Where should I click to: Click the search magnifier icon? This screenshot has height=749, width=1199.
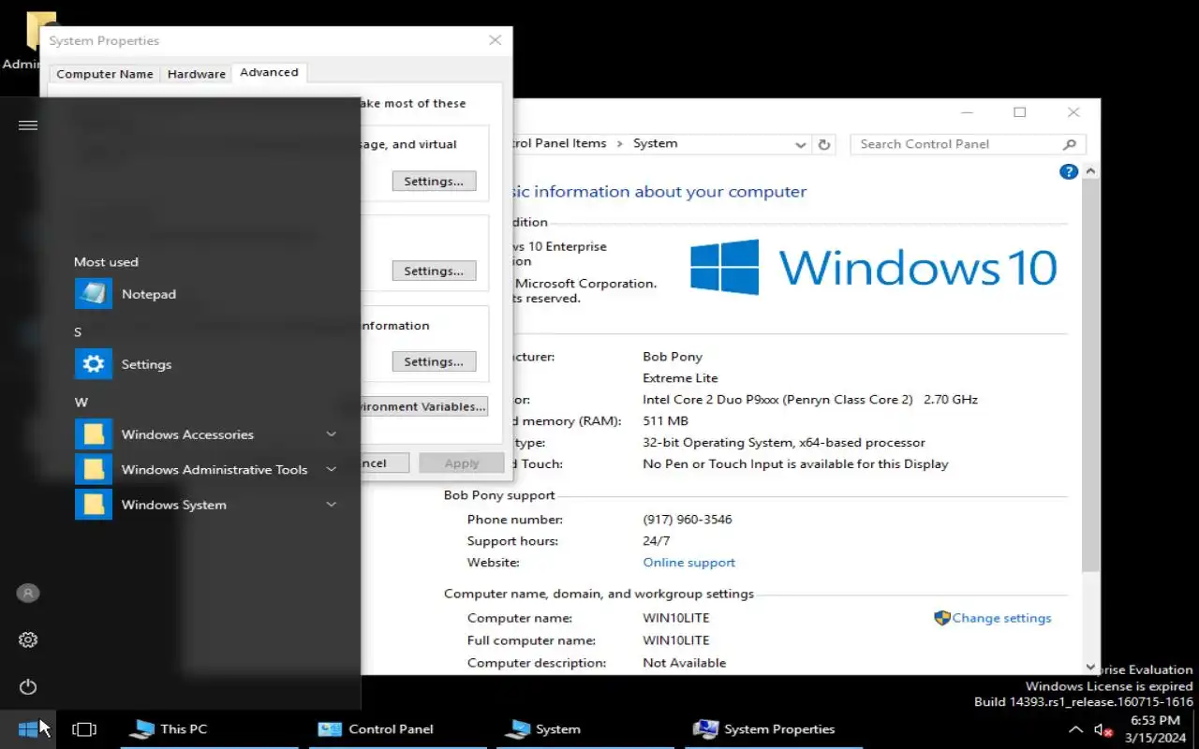coord(1070,144)
